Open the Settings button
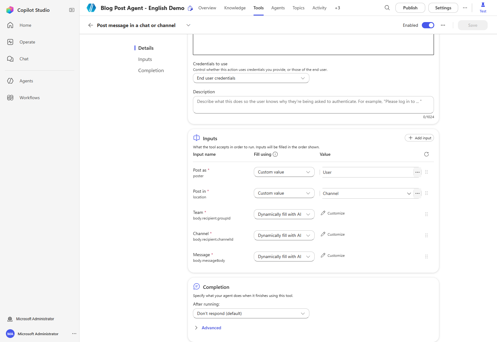This screenshot has width=497, height=342. [443, 8]
